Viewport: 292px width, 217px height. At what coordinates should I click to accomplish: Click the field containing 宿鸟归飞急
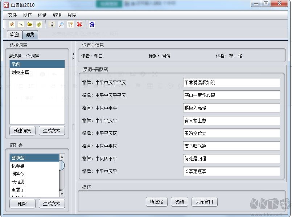tap(231, 146)
